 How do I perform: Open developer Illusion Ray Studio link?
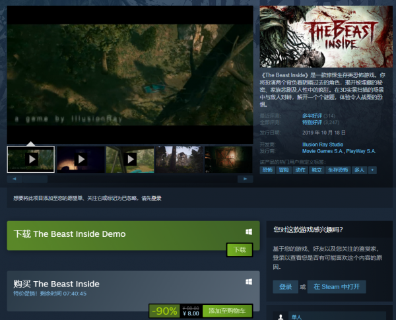pyautogui.click(x=323, y=144)
